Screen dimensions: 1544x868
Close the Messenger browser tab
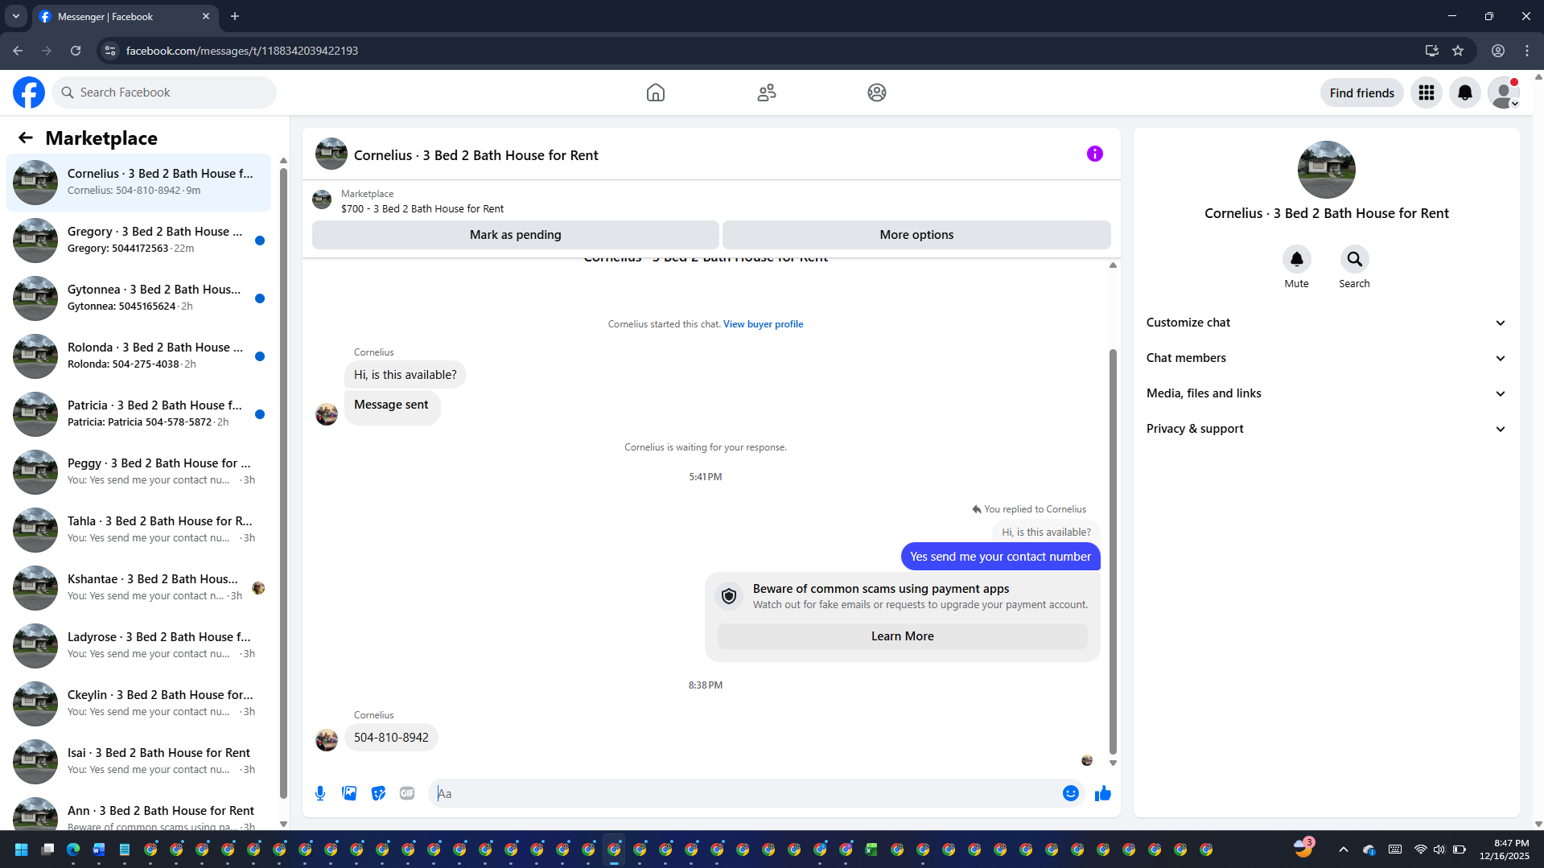[x=206, y=16]
